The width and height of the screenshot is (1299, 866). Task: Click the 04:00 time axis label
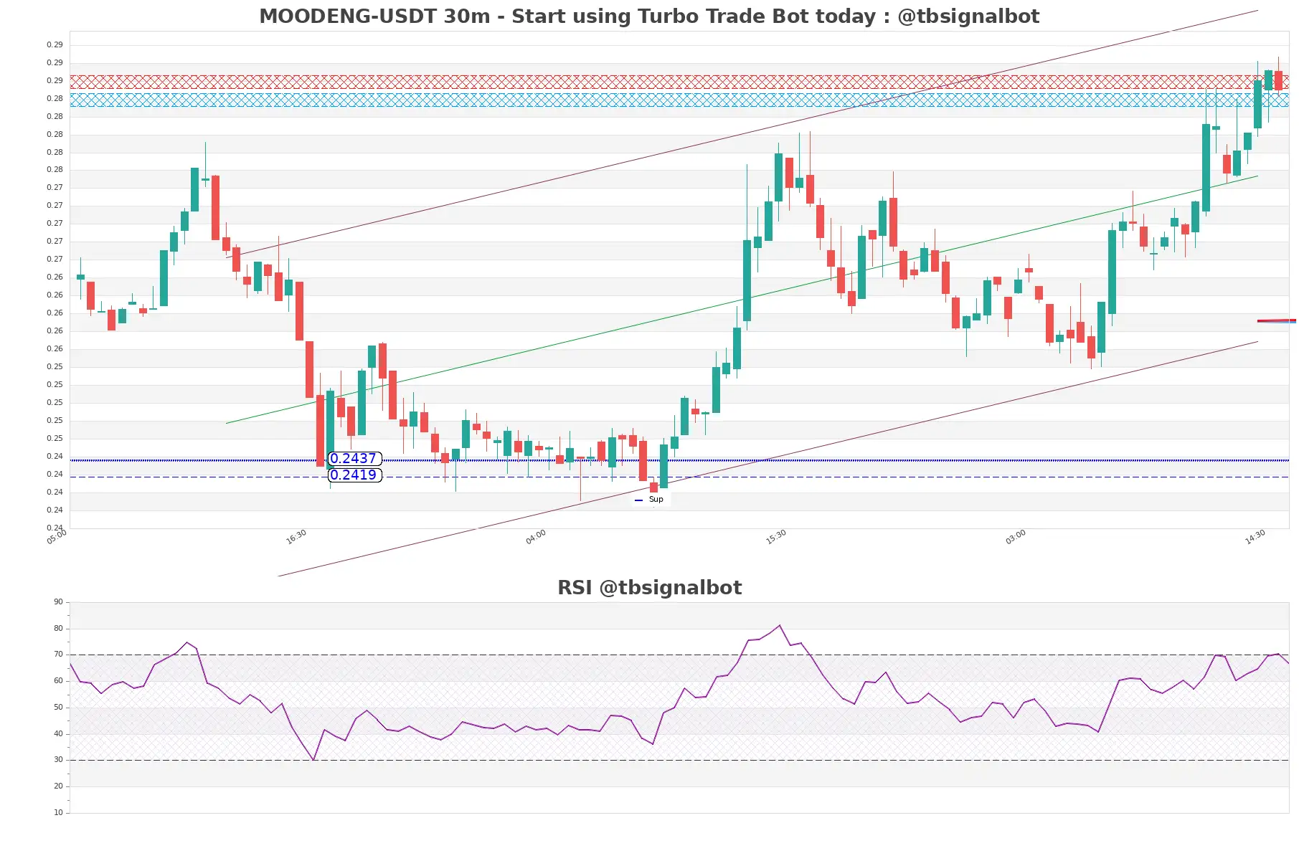click(x=536, y=537)
